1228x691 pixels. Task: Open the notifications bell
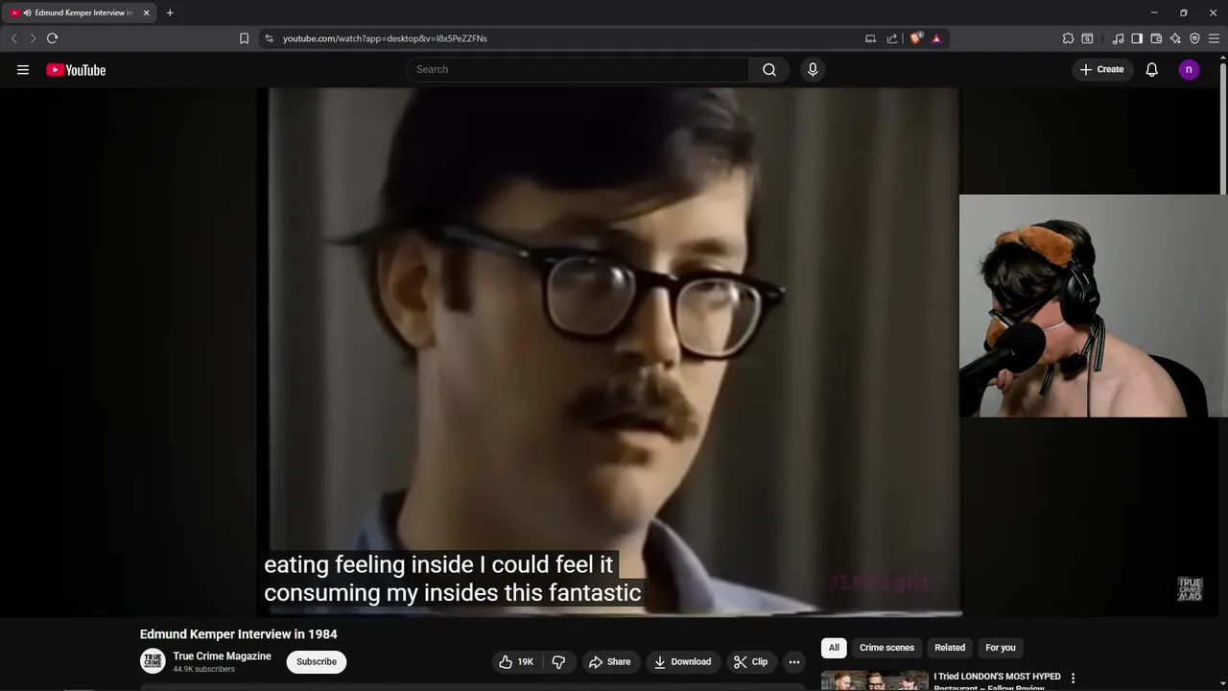pyautogui.click(x=1152, y=69)
